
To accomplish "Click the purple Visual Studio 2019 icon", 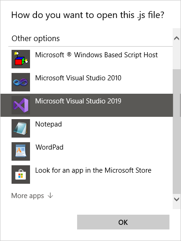I will [x=21, y=105].
